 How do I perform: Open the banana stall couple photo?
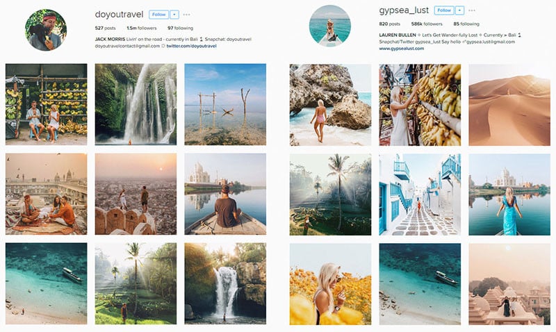[46, 104]
